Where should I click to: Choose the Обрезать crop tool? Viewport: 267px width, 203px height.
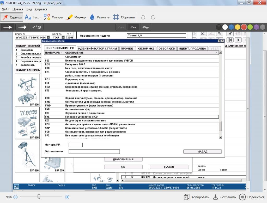click(124, 17)
